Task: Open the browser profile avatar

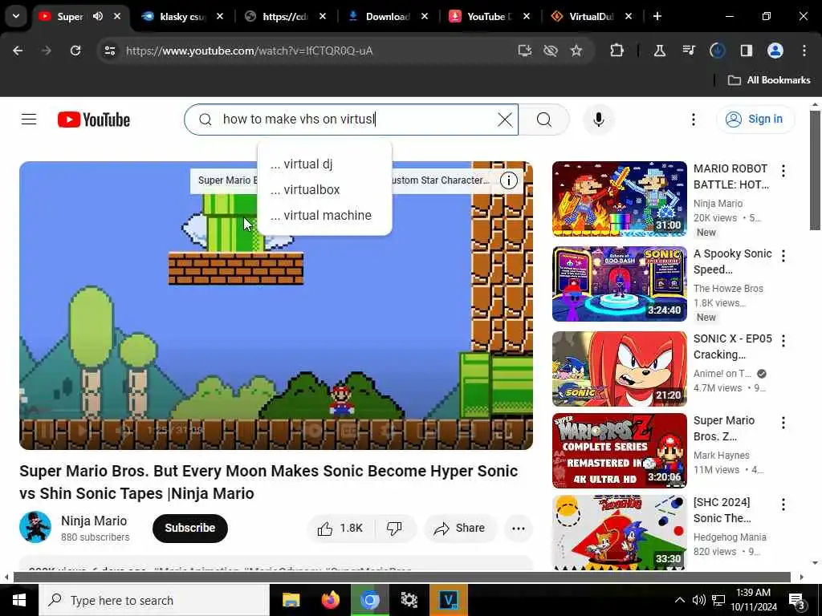Action: point(775,51)
